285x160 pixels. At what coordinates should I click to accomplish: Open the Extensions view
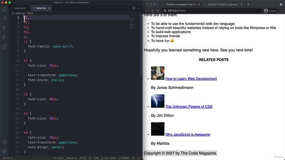pyautogui.click(x=4, y=46)
